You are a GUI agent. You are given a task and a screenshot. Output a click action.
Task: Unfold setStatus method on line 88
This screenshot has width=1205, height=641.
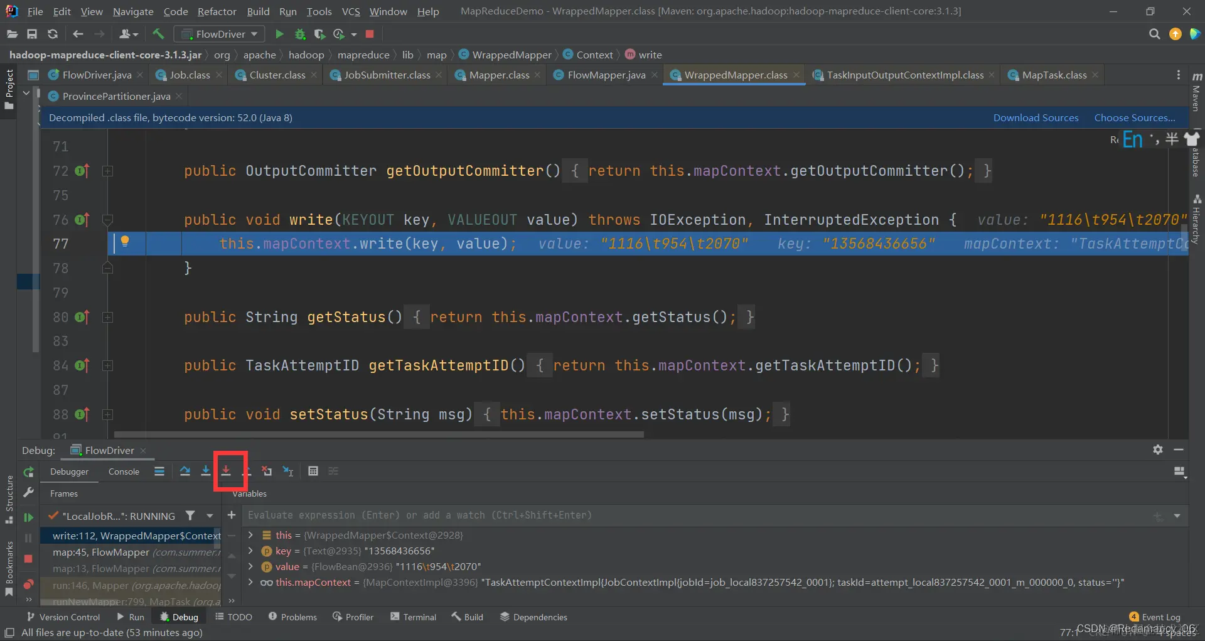click(x=108, y=414)
